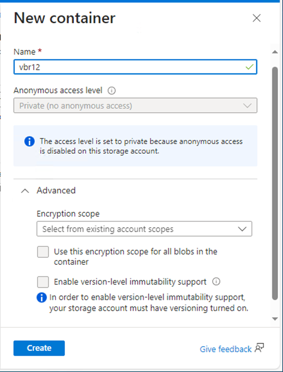Click the feedback person icon

pos(259,348)
